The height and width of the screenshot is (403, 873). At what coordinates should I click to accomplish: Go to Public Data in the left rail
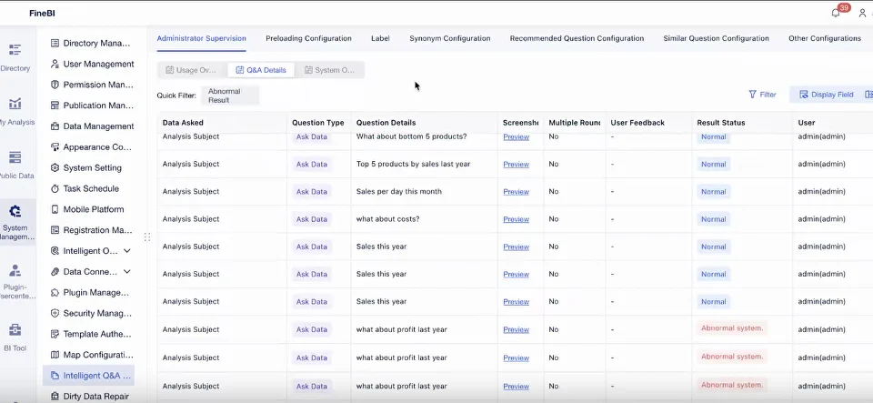(15, 158)
